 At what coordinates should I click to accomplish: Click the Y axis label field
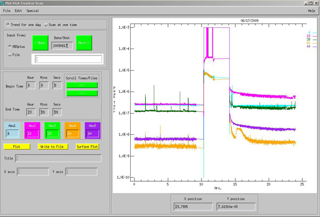point(81,172)
